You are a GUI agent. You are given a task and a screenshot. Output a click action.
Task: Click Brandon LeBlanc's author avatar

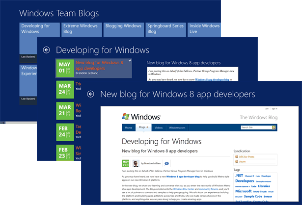pyautogui.click(x=136, y=163)
